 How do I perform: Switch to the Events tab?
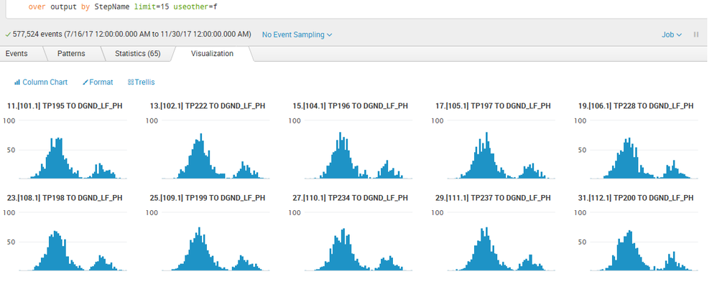point(17,53)
